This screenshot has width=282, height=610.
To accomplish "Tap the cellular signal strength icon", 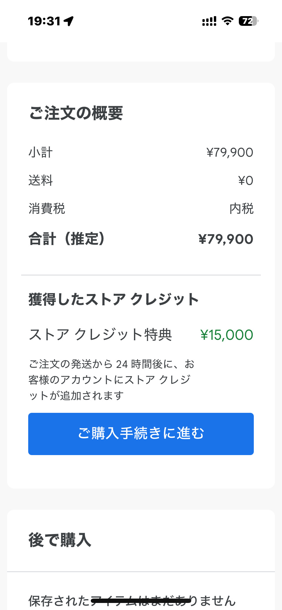I will (x=209, y=21).
